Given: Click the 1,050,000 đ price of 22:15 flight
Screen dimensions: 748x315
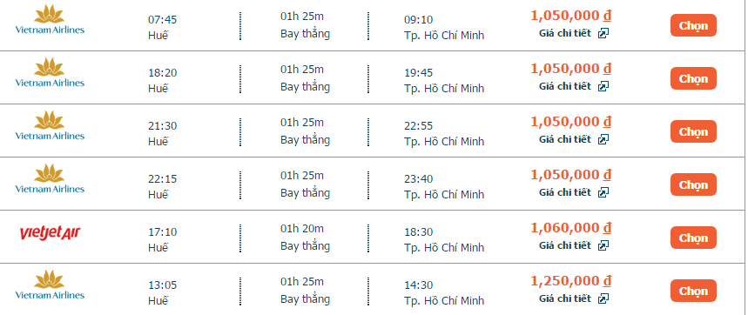Looking at the screenshot, I should pyautogui.click(x=571, y=175).
